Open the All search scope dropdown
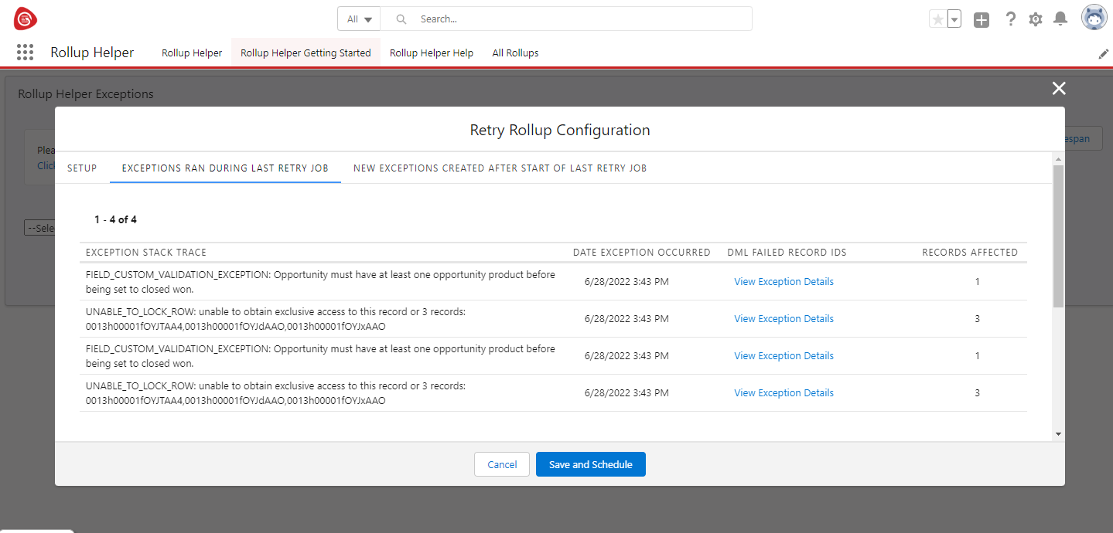Viewport: 1113px width, 533px height. 359,19
